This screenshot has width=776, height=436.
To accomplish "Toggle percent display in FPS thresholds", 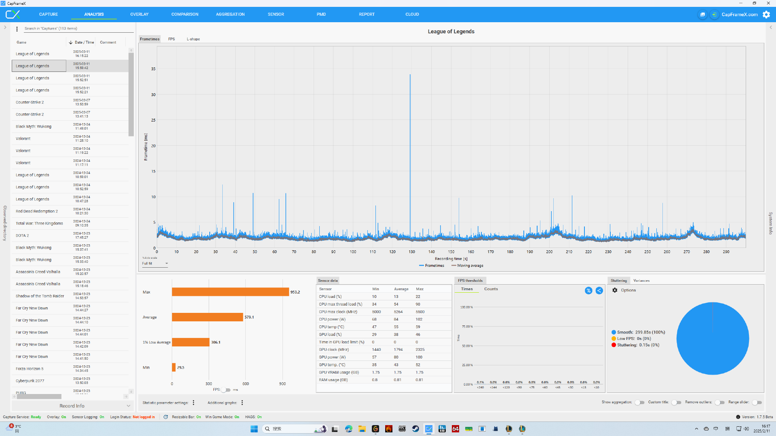I will (x=588, y=291).
